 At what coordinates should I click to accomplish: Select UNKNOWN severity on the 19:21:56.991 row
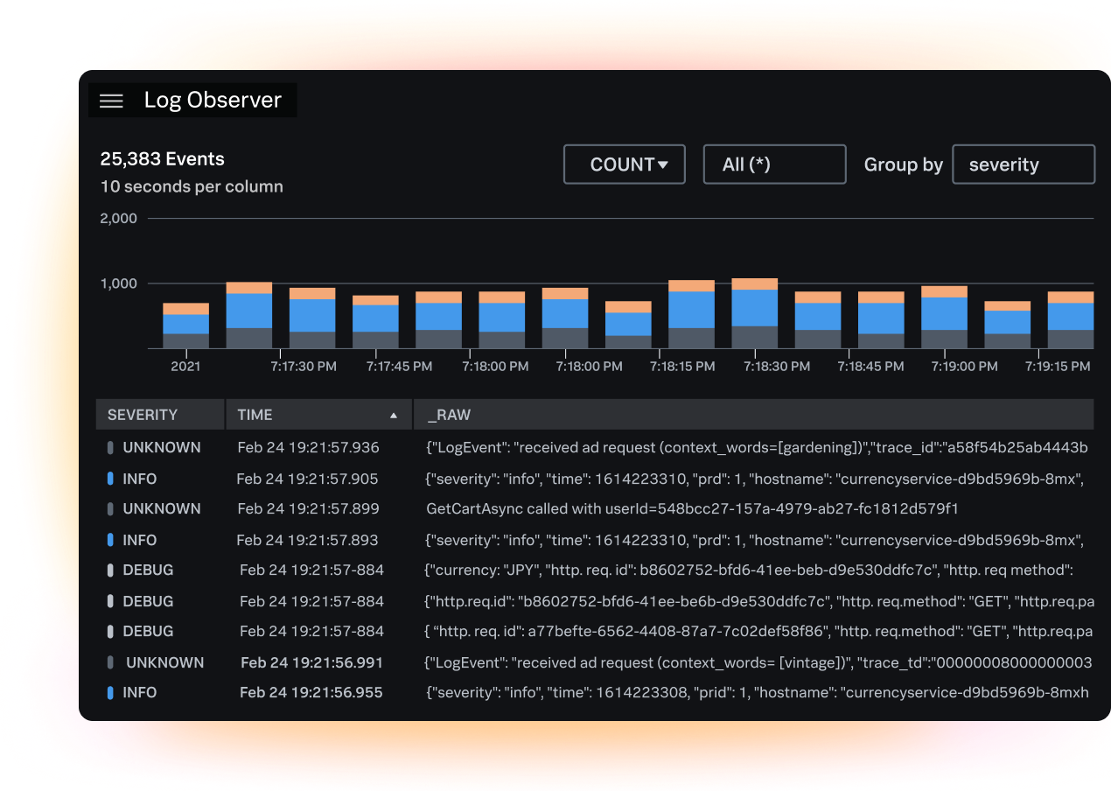coord(165,662)
